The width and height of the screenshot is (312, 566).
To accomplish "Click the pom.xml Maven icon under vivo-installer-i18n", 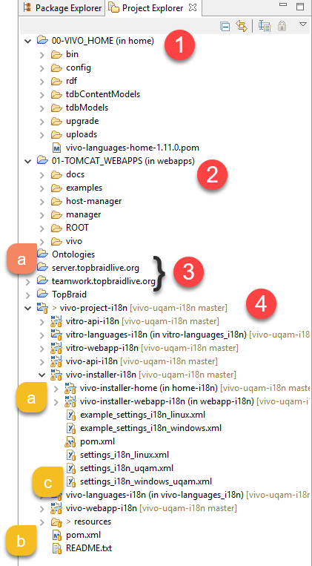I will pyautogui.click(x=70, y=441).
